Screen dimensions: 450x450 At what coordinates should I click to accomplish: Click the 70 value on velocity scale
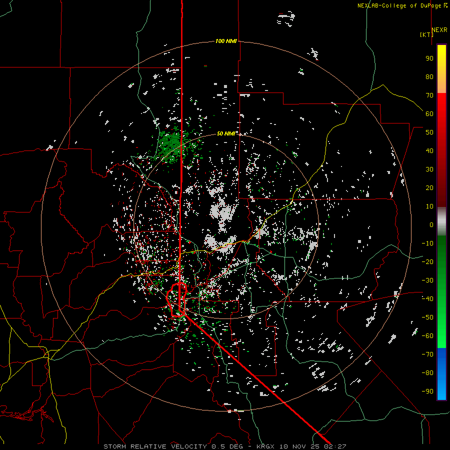click(429, 95)
